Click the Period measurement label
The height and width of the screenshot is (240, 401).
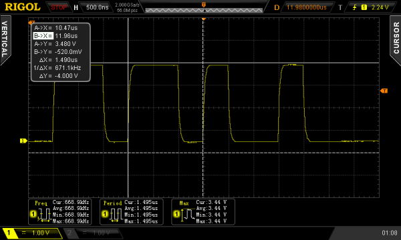tap(112, 203)
